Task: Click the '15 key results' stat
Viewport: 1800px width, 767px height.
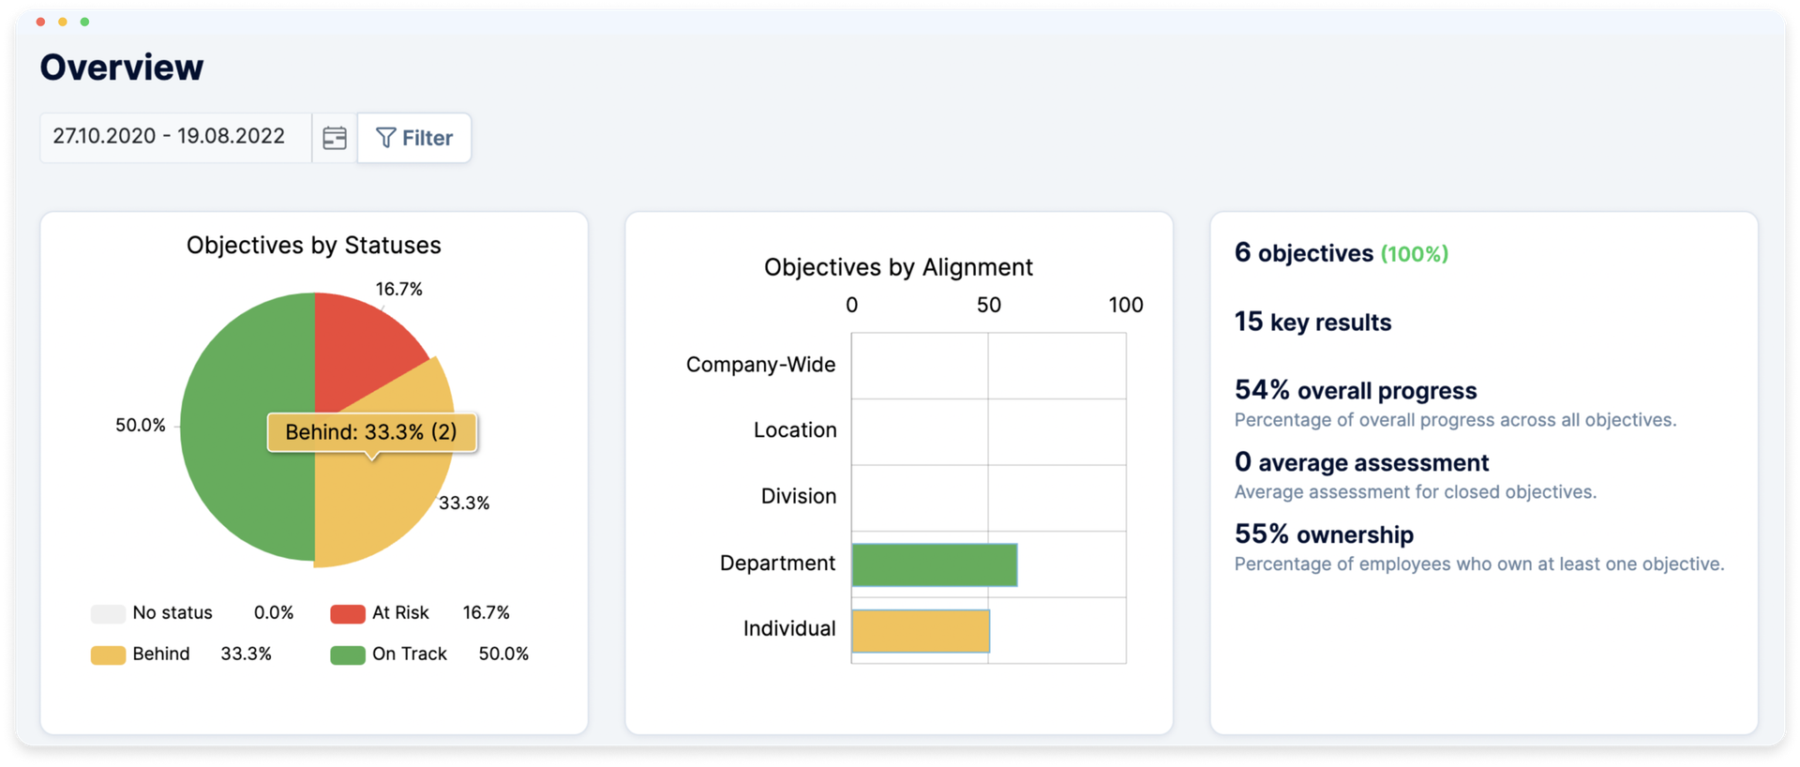Action: 1312,322
